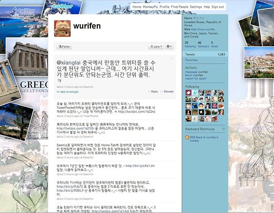This screenshot has height=213, width=274.
Task: Open pink flower avatar in Following
Action: (x=214, y=106)
